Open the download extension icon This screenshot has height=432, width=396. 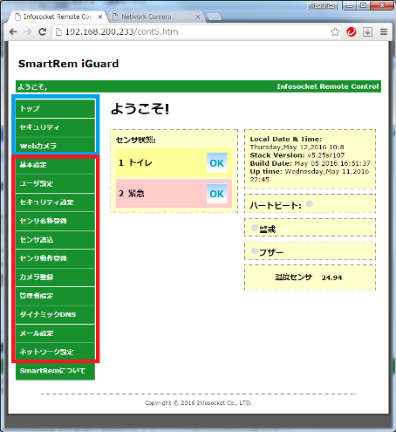pyautogui.click(x=367, y=31)
